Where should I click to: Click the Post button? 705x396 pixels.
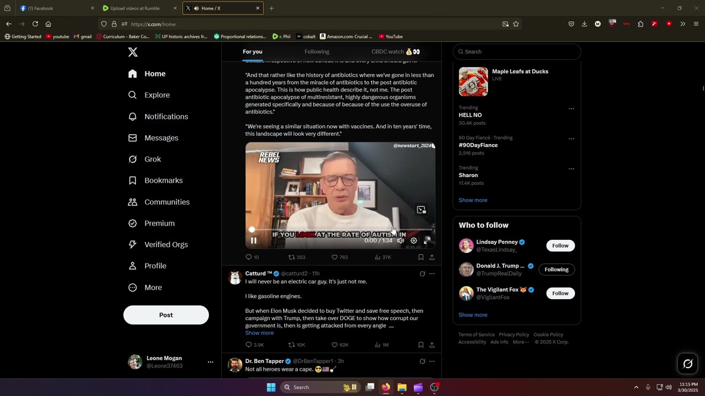[166, 315]
